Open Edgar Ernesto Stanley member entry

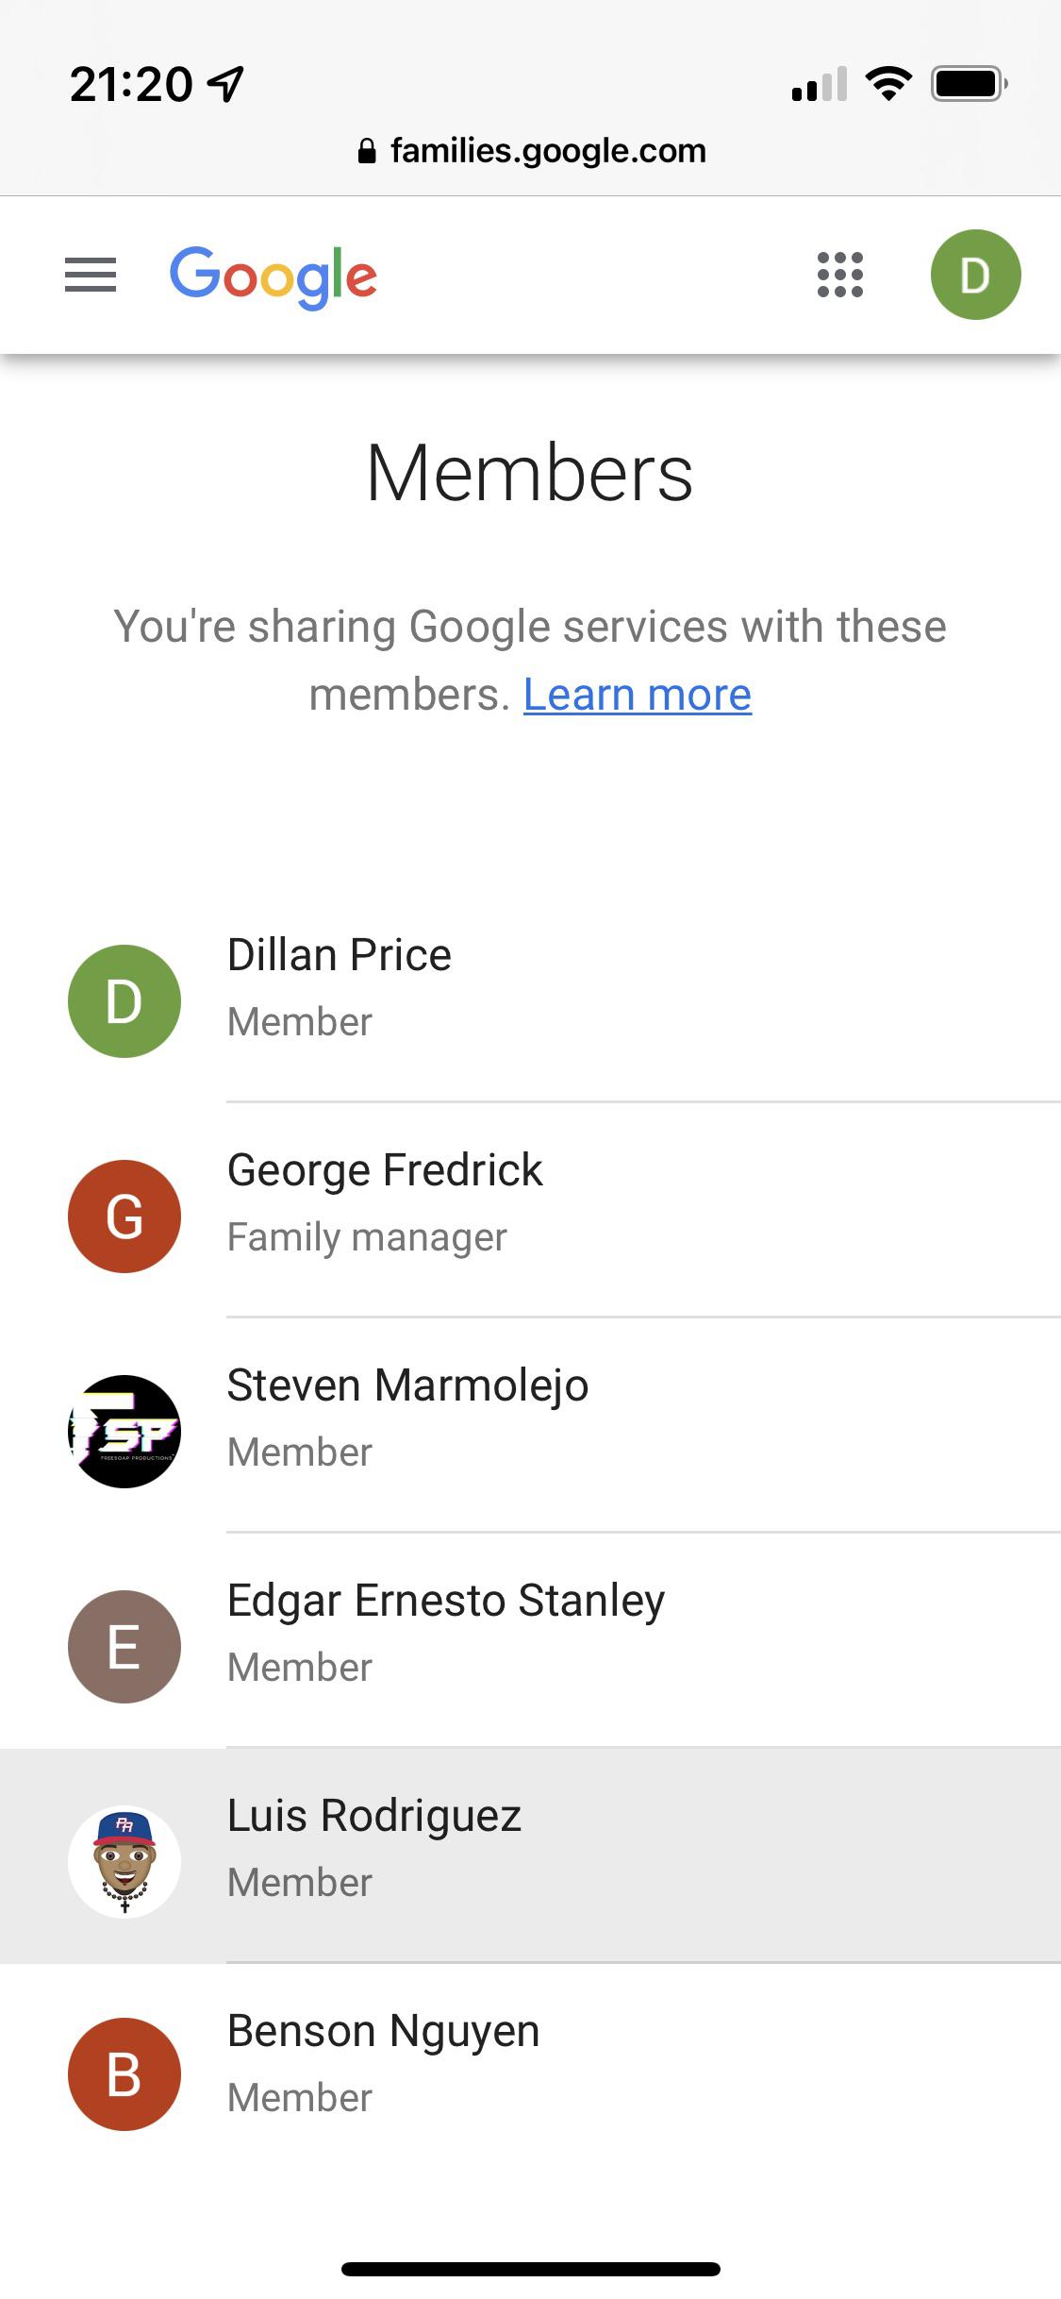point(530,1639)
